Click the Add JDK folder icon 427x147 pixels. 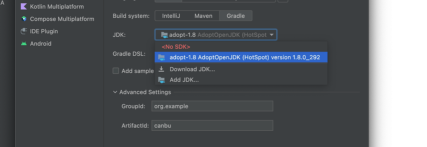pyautogui.click(x=161, y=80)
